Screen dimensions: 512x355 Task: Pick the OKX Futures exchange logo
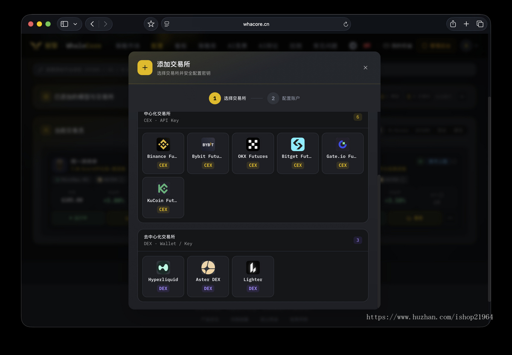tap(253, 144)
